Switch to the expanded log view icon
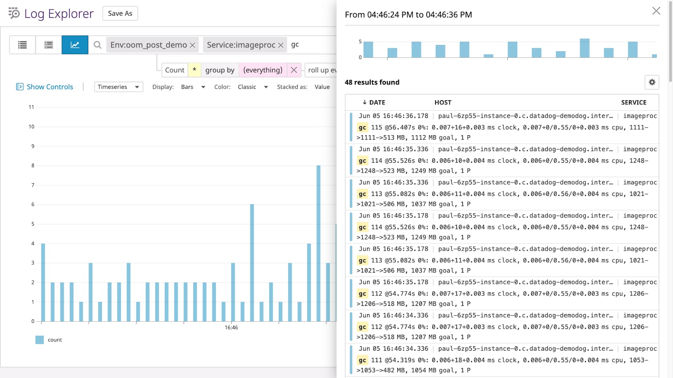Viewport: 673px width, 378px height. pos(48,44)
